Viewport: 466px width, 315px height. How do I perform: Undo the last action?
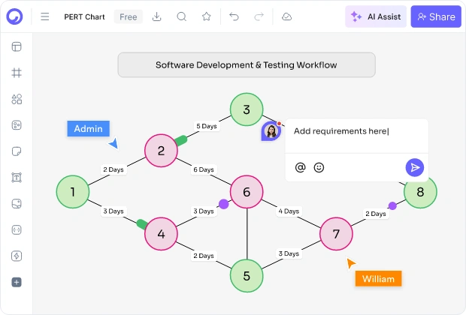(x=235, y=16)
